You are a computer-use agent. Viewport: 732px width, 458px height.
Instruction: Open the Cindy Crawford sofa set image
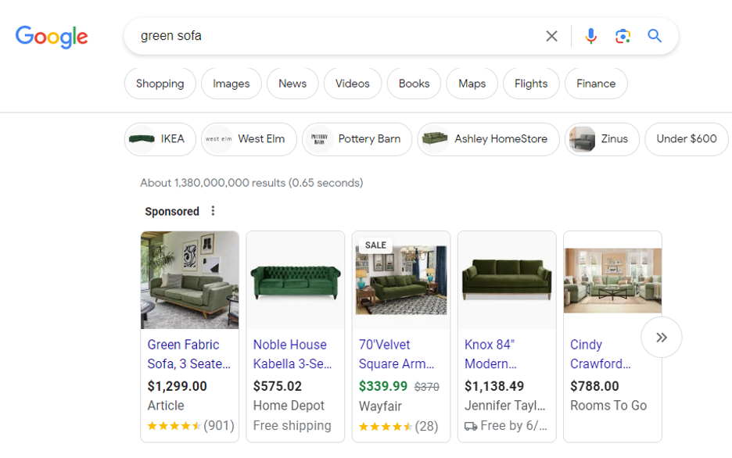[x=612, y=281]
